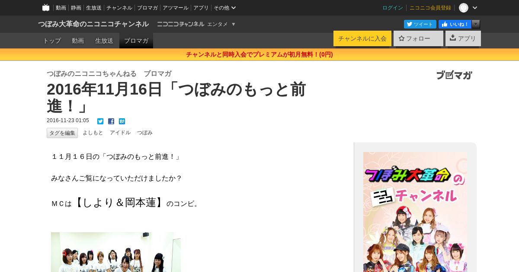Click the post date 2016-11-23 01:05
This screenshot has height=272, width=519.
pyautogui.click(x=68, y=121)
